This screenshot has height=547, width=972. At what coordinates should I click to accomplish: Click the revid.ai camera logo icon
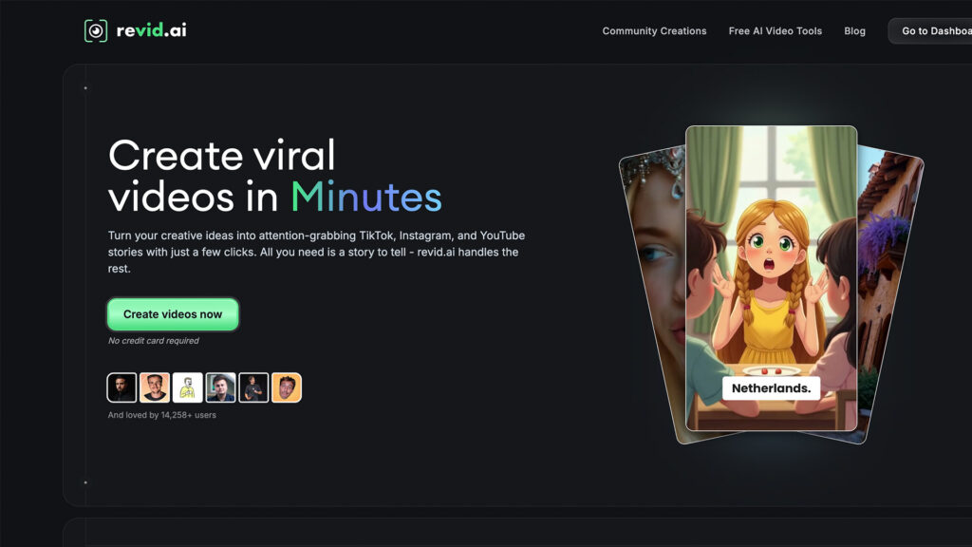[x=96, y=30]
